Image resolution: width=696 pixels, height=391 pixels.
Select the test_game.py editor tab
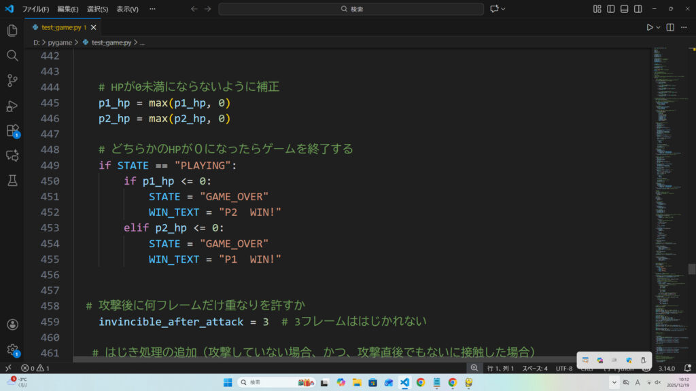[x=60, y=27]
